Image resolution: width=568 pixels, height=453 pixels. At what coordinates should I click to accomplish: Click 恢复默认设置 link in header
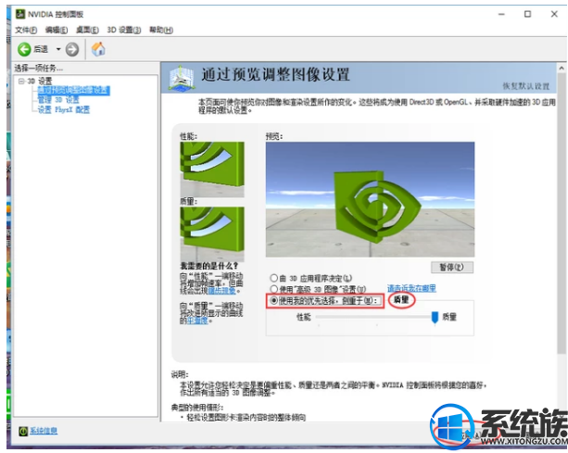coord(525,86)
